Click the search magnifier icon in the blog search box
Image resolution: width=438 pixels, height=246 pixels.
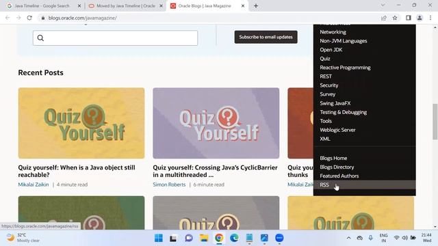tap(40, 38)
